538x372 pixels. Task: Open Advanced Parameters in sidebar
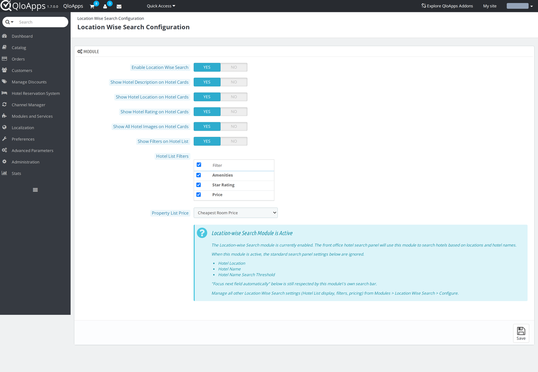[x=33, y=151]
